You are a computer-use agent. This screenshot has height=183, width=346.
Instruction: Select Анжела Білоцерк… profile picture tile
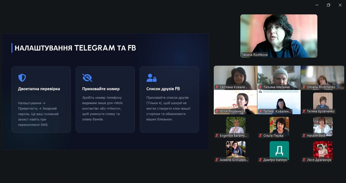(235, 149)
